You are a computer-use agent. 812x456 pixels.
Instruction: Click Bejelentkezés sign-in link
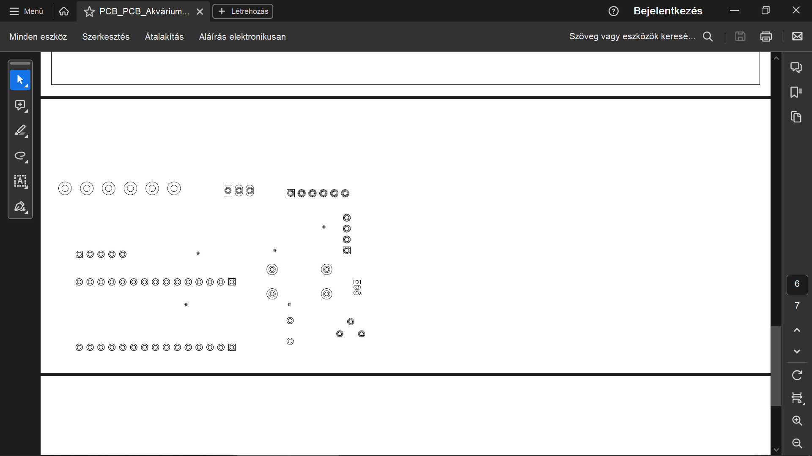668,11
